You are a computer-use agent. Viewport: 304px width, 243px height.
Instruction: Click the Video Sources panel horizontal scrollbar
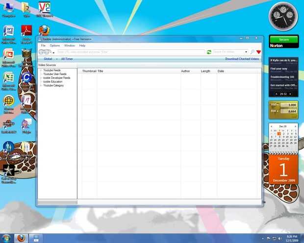click(57, 202)
